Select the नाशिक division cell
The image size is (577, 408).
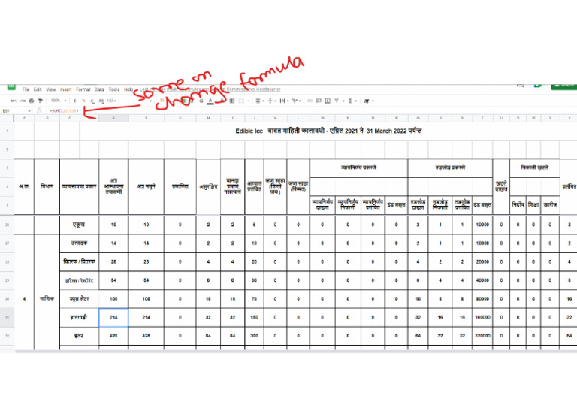click(x=47, y=299)
